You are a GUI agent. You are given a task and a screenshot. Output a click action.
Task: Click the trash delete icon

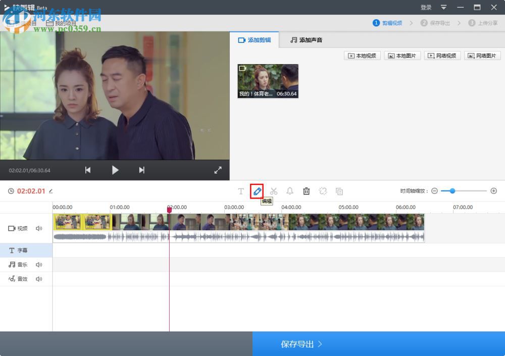306,191
